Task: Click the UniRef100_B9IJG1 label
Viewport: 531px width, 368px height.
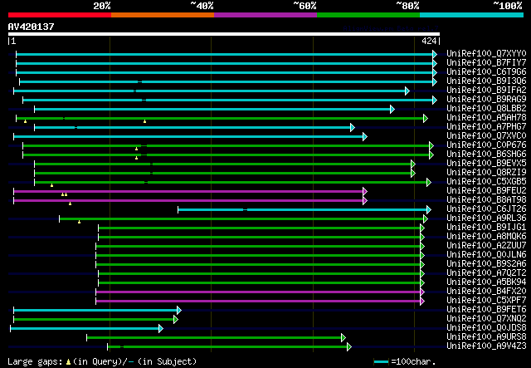Action: coord(486,228)
